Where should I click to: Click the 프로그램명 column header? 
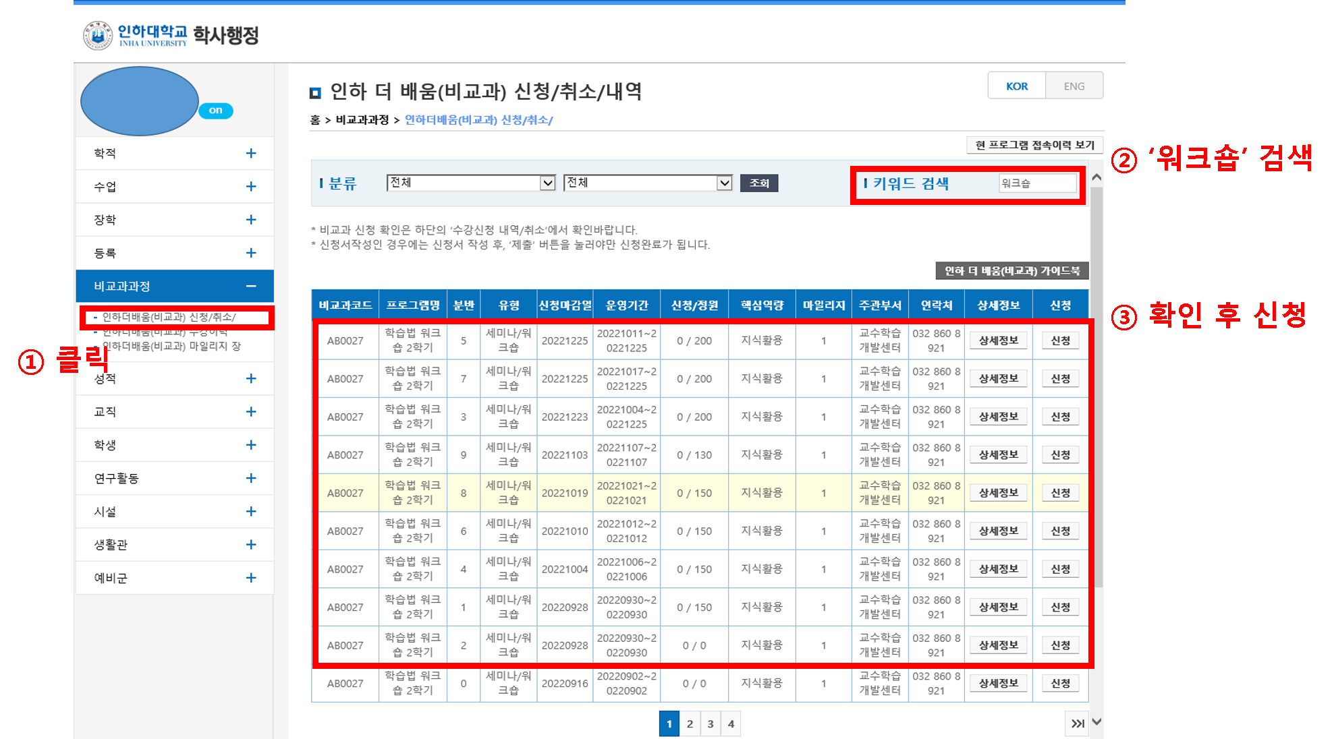pos(413,305)
